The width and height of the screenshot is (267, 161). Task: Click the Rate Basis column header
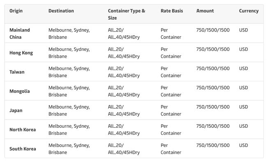point(172,11)
